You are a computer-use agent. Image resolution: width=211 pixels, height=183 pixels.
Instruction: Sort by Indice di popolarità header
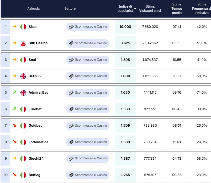(125, 8)
